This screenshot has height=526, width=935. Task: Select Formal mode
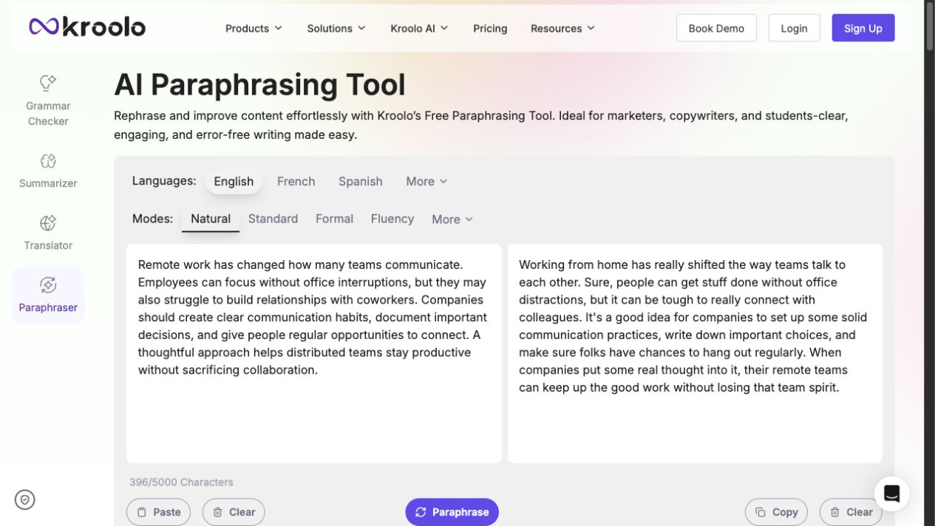click(334, 219)
